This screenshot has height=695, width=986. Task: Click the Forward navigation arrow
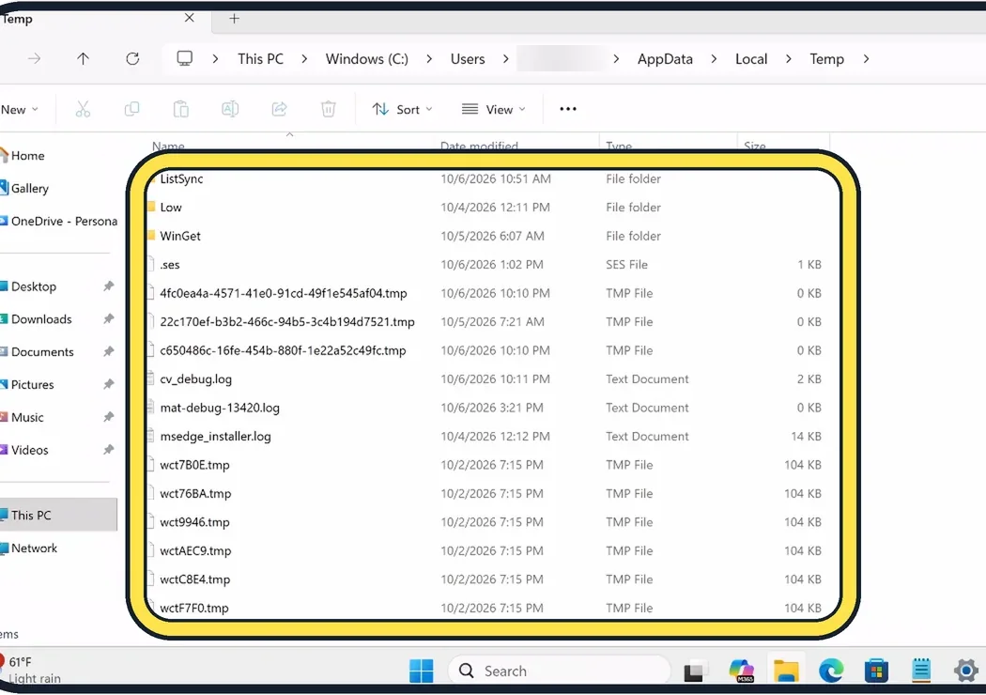pyautogui.click(x=35, y=58)
